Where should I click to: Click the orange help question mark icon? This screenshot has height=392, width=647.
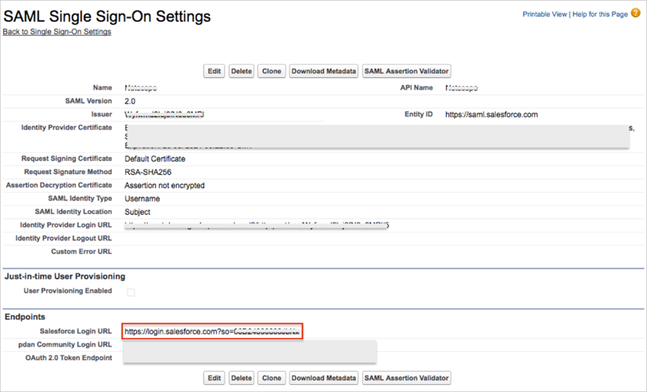(x=635, y=13)
